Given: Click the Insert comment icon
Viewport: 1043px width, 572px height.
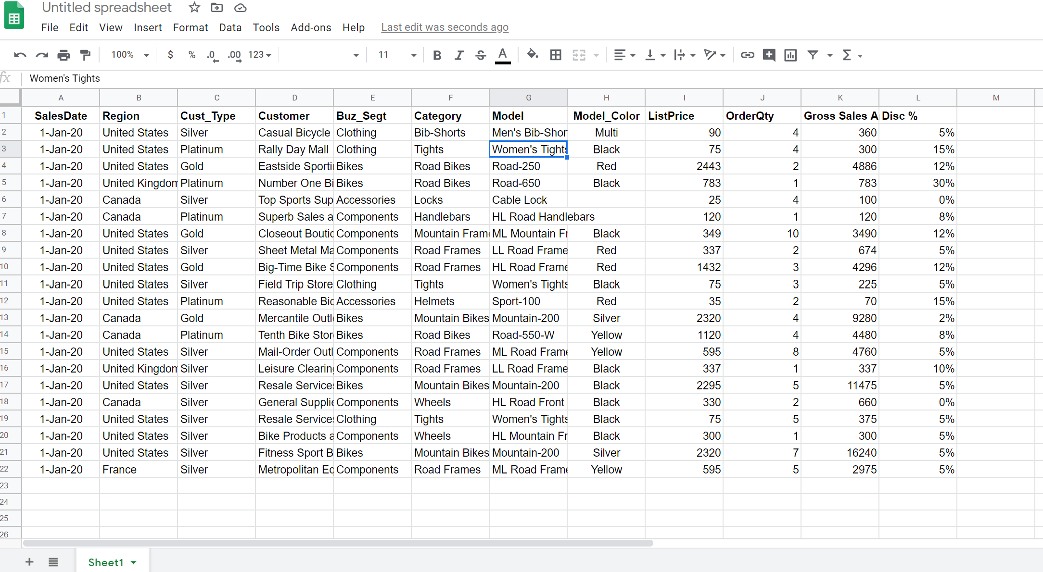Looking at the screenshot, I should coord(769,55).
